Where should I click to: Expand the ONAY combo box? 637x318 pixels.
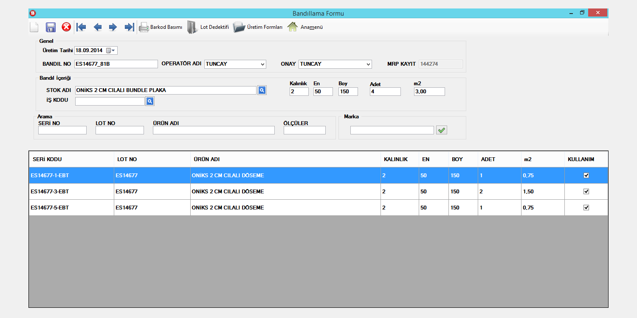[368, 64]
